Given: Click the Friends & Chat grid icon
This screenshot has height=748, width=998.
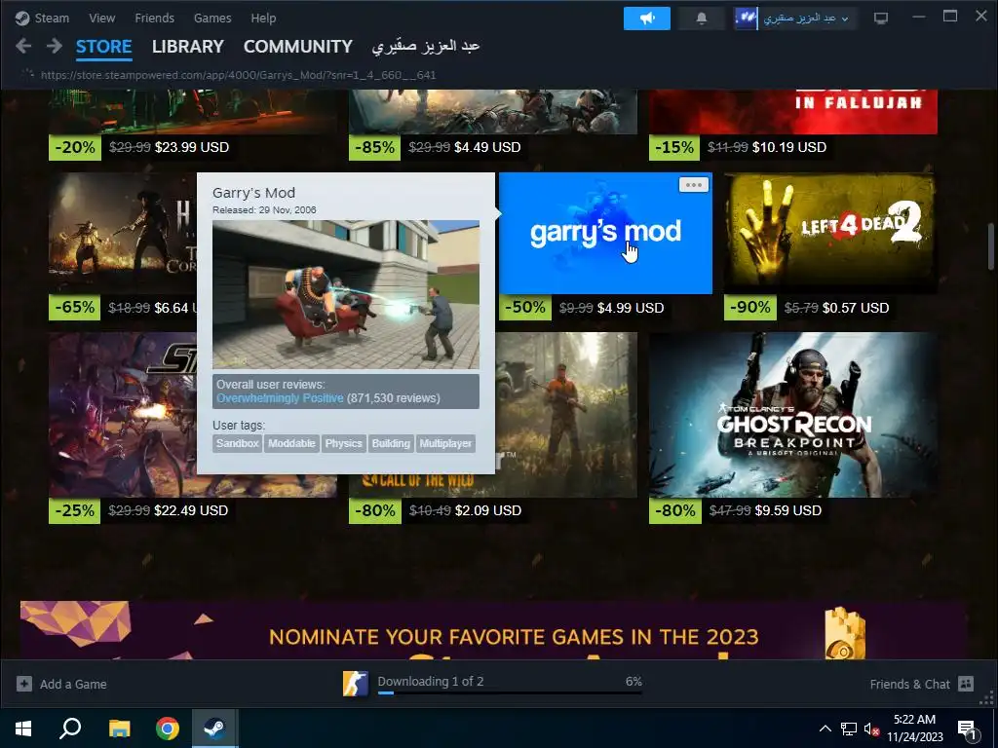Looking at the screenshot, I should pyautogui.click(x=966, y=684).
